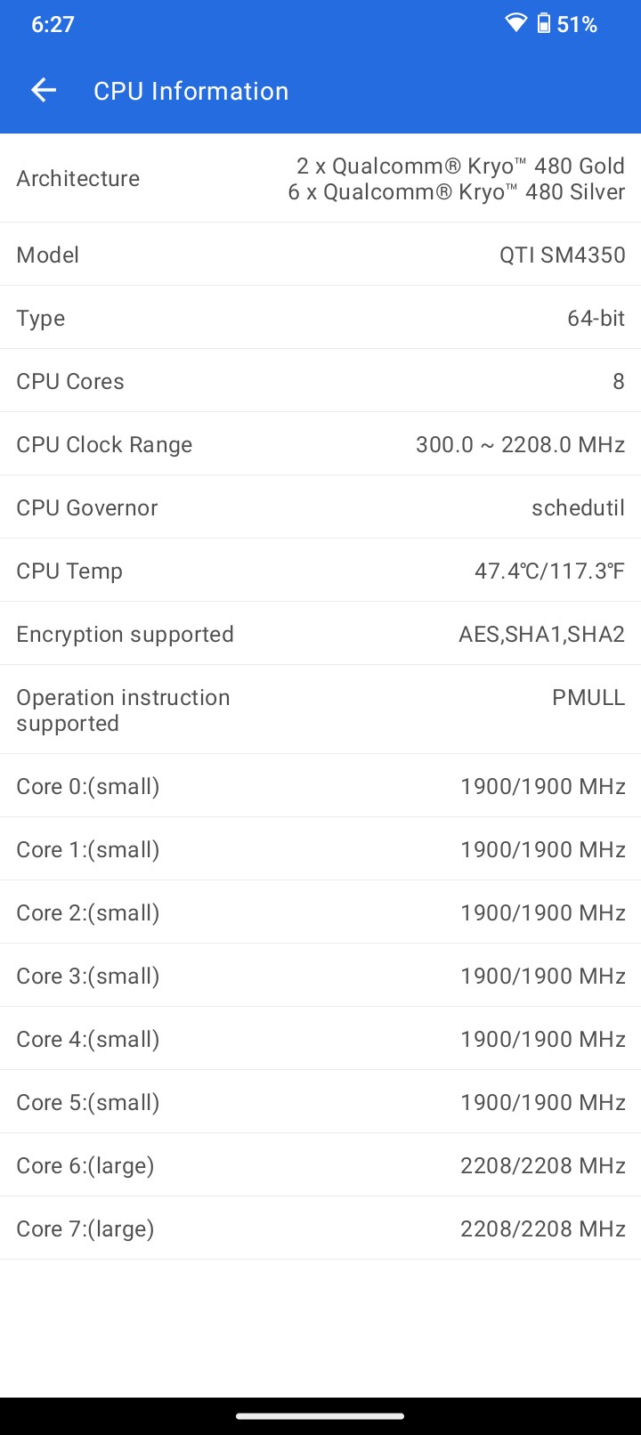Open the Architecture row
Image resolution: width=641 pixels, height=1435 pixels.
pos(320,178)
